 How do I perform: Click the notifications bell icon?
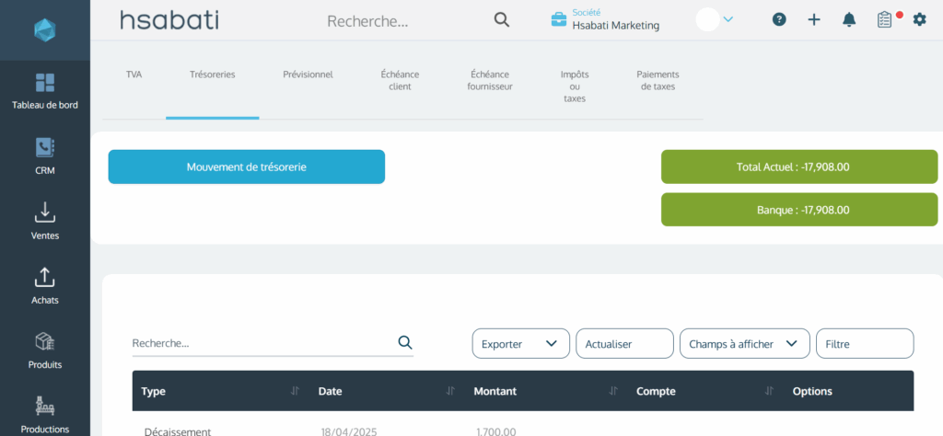tap(849, 19)
